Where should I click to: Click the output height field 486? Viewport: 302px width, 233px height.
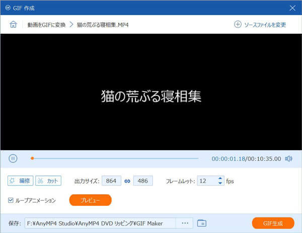tap(143, 181)
